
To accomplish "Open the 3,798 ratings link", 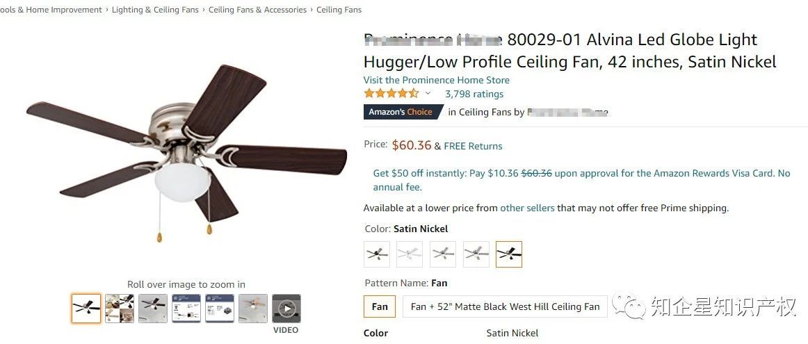I will coord(474,94).
